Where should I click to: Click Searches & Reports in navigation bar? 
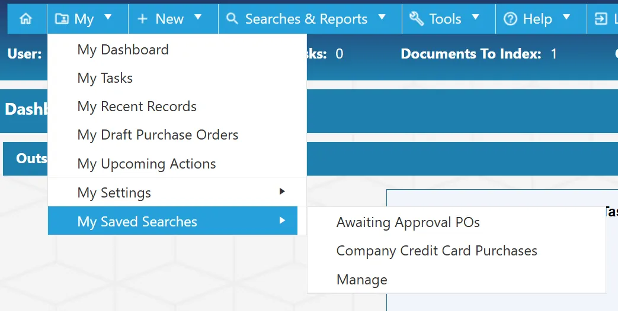pos(306,19)
